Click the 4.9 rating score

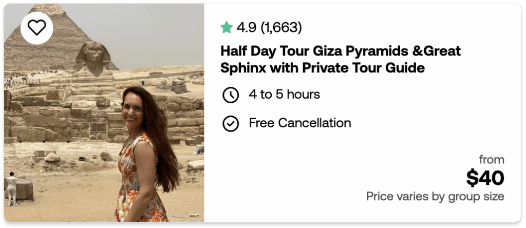pos(246,27)
